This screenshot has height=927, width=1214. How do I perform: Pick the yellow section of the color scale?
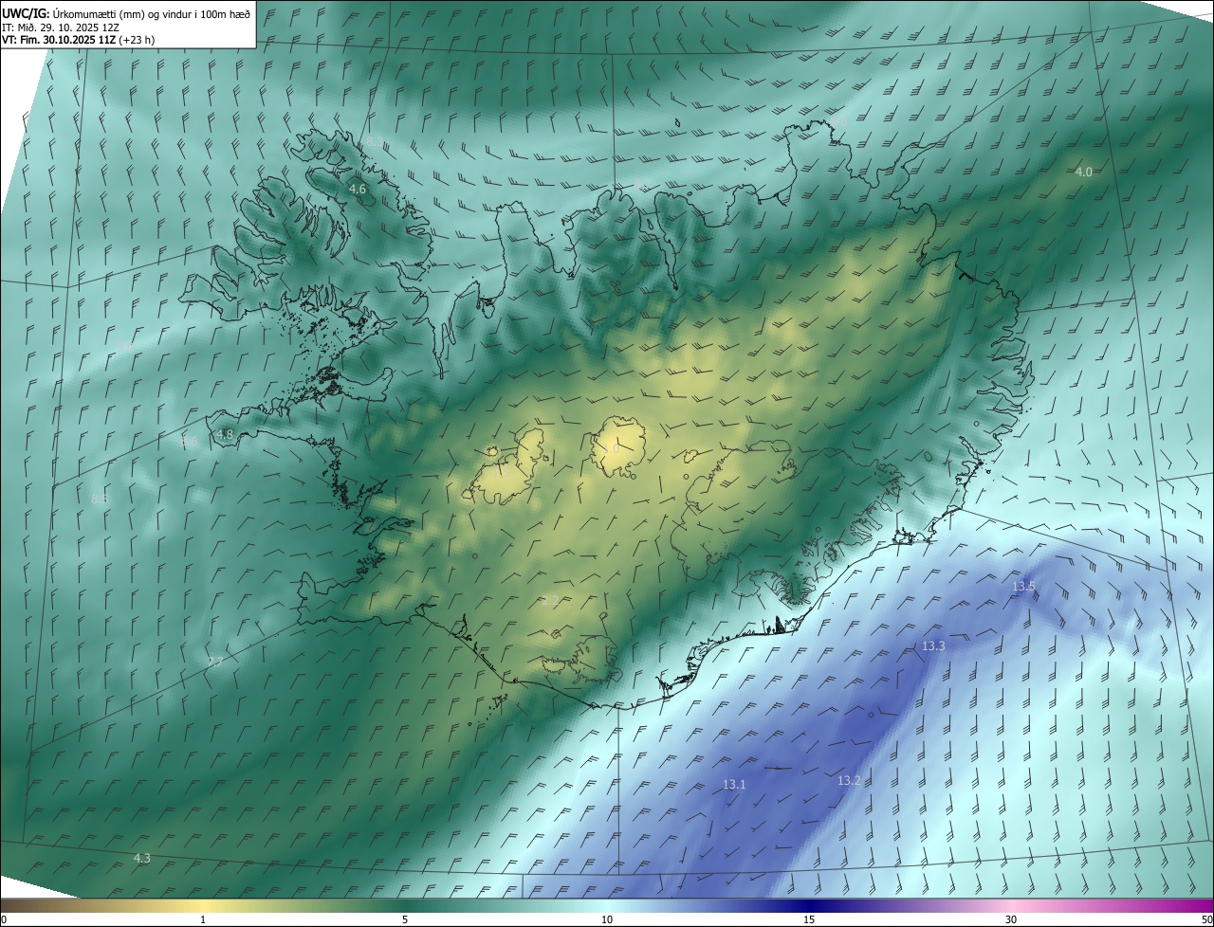(x=204, y=906)
